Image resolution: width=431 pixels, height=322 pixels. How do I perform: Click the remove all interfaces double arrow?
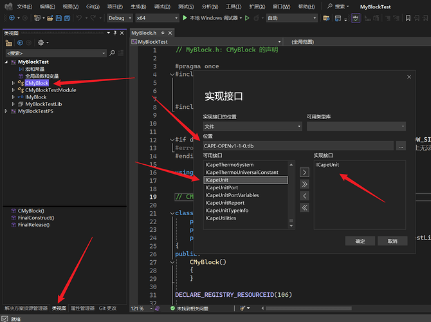click(x=304, y=207)
